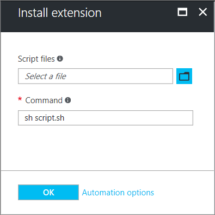This screenshot has width=215, height=215.
Task: Click the "Install extension" title text
Action: tap(60, 13)
